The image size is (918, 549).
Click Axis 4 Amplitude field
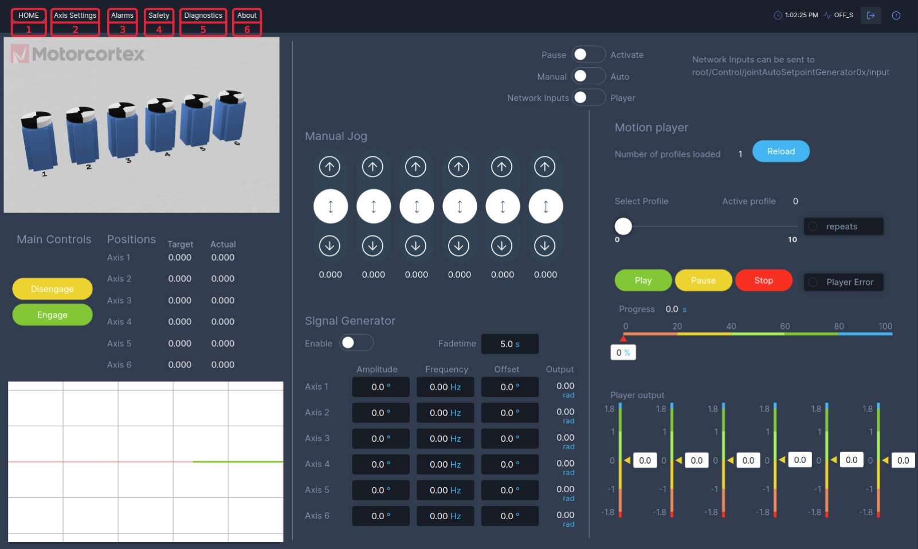click(381, 464)
